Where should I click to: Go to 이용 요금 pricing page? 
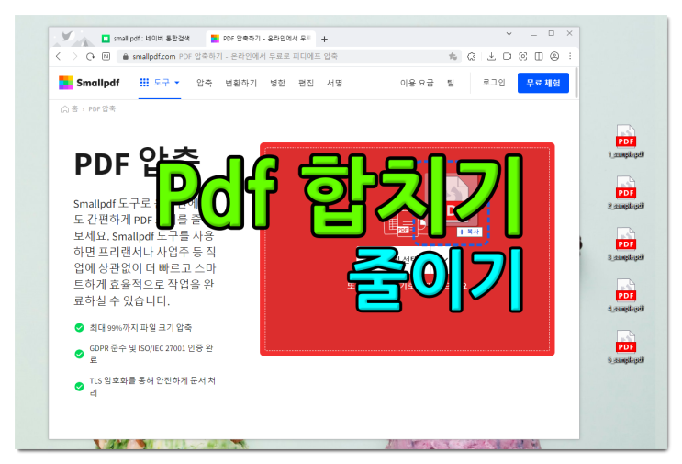[x=417, y=83]
